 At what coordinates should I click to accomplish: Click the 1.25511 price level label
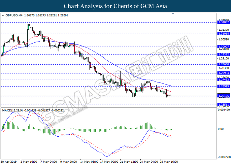click(x=224, y=105)
